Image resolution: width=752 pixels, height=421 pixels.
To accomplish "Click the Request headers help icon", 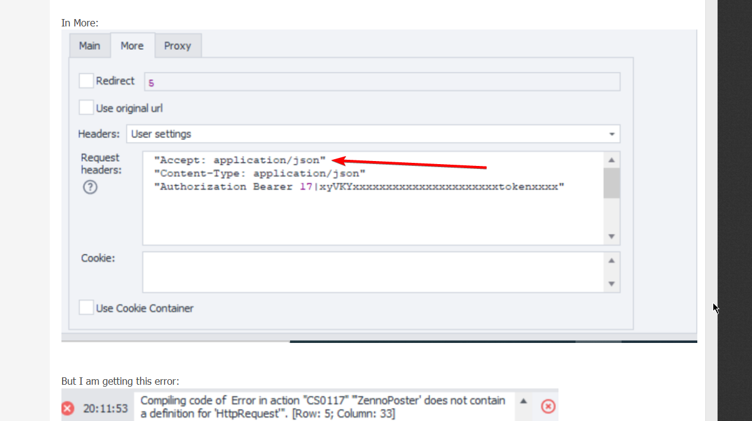I will [x=90, y=187].
